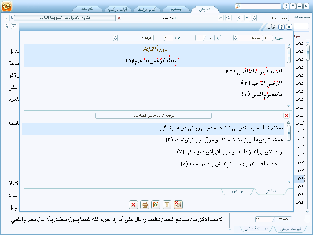Click the red X button in bottom toolbar

[x=133, y=205]
